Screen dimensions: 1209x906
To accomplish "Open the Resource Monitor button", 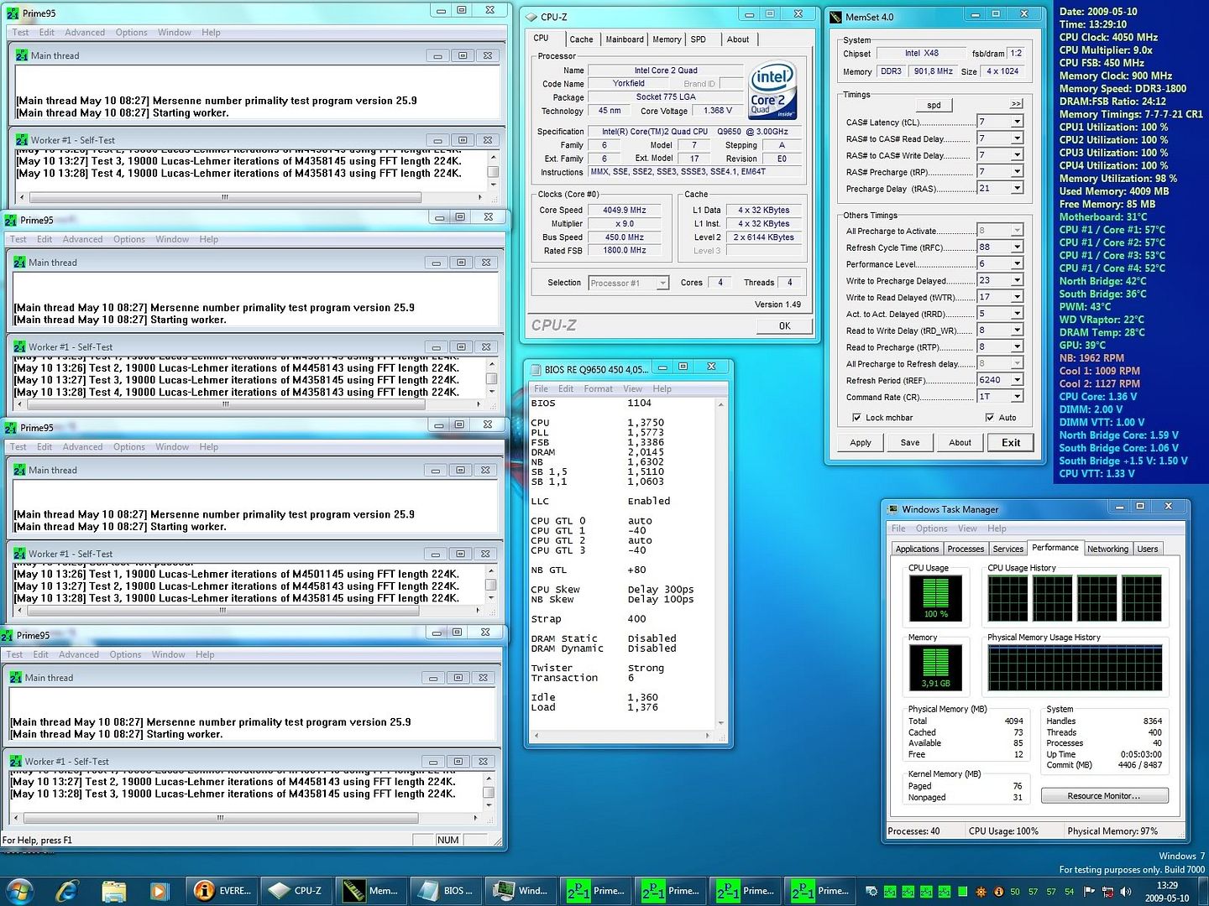I will point(1104,796).
